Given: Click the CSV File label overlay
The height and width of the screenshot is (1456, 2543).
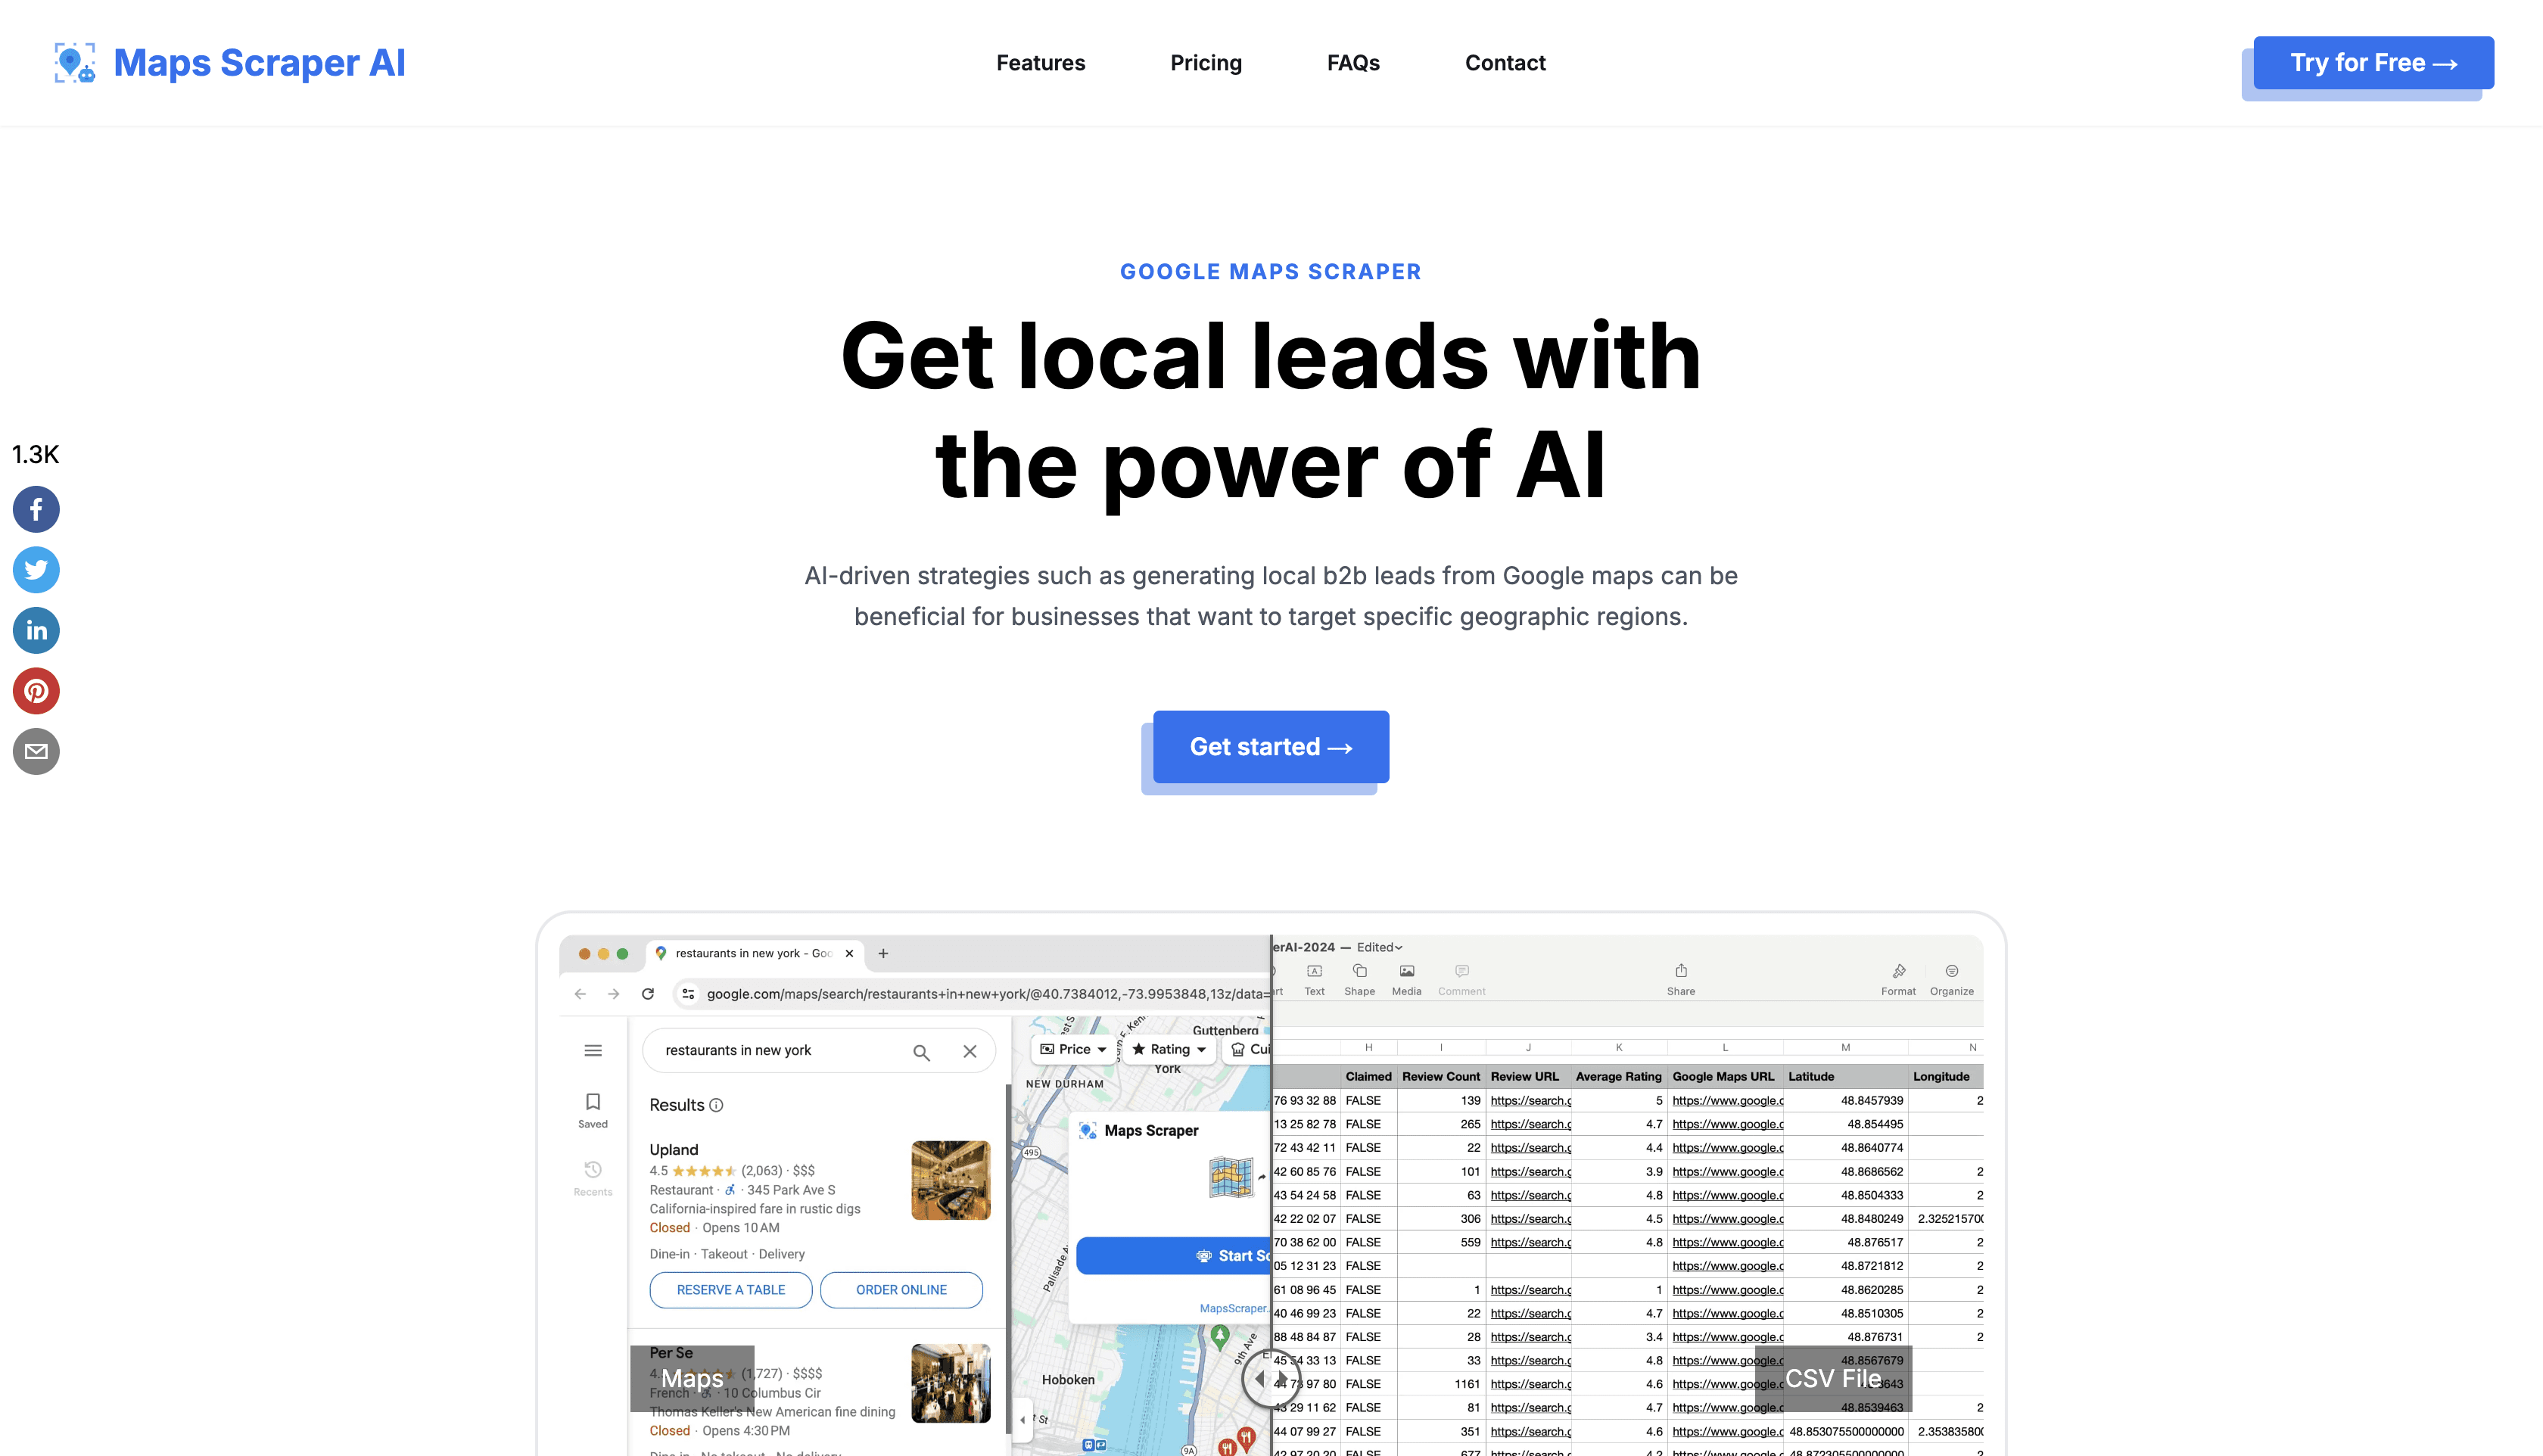Looking at the screenshot, I should click(x=1833, y=1379).
